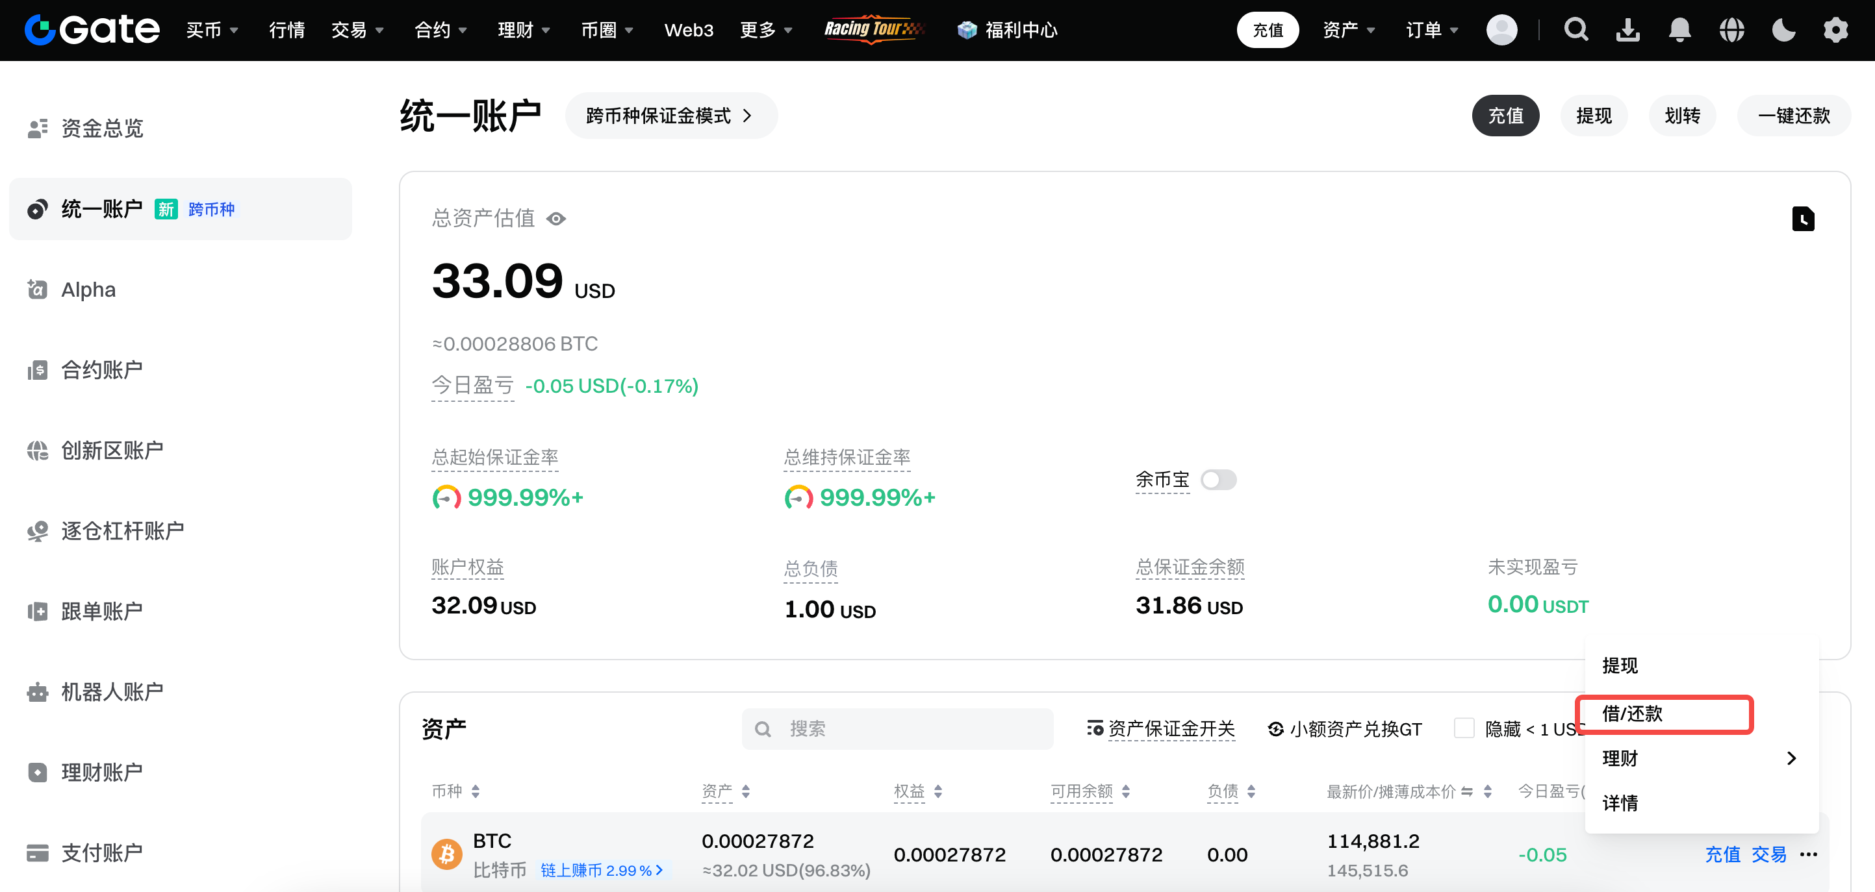Open account history document icon
This screenshot has height=892, width=1875.
pyautogui.click(x=1802, y=219)
